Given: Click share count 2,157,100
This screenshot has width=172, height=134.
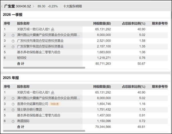Looking at the screenshot, I should 104,46.
